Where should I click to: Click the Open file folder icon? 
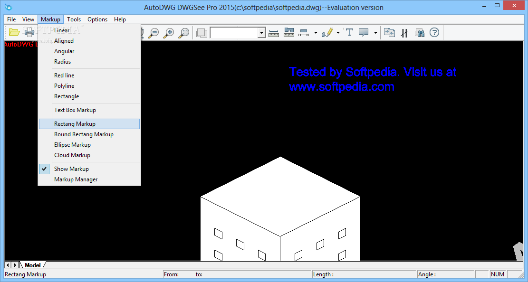click(14, 32)
